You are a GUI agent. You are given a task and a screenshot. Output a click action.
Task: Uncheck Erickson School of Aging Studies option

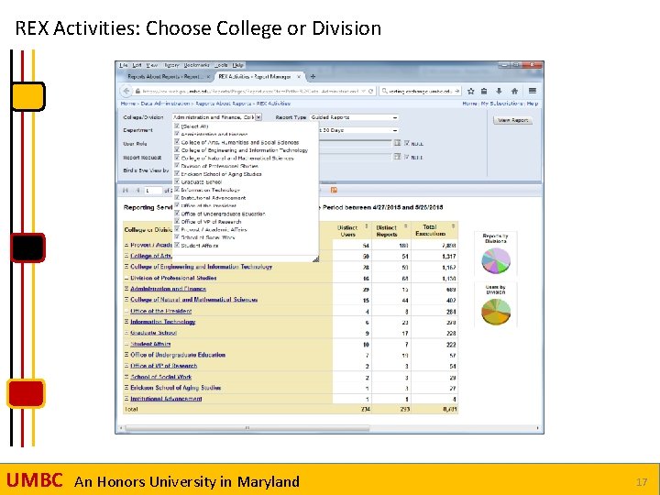[x=177, y=173]
